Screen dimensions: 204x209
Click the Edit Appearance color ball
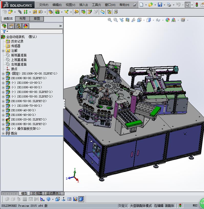pos(168,20)
